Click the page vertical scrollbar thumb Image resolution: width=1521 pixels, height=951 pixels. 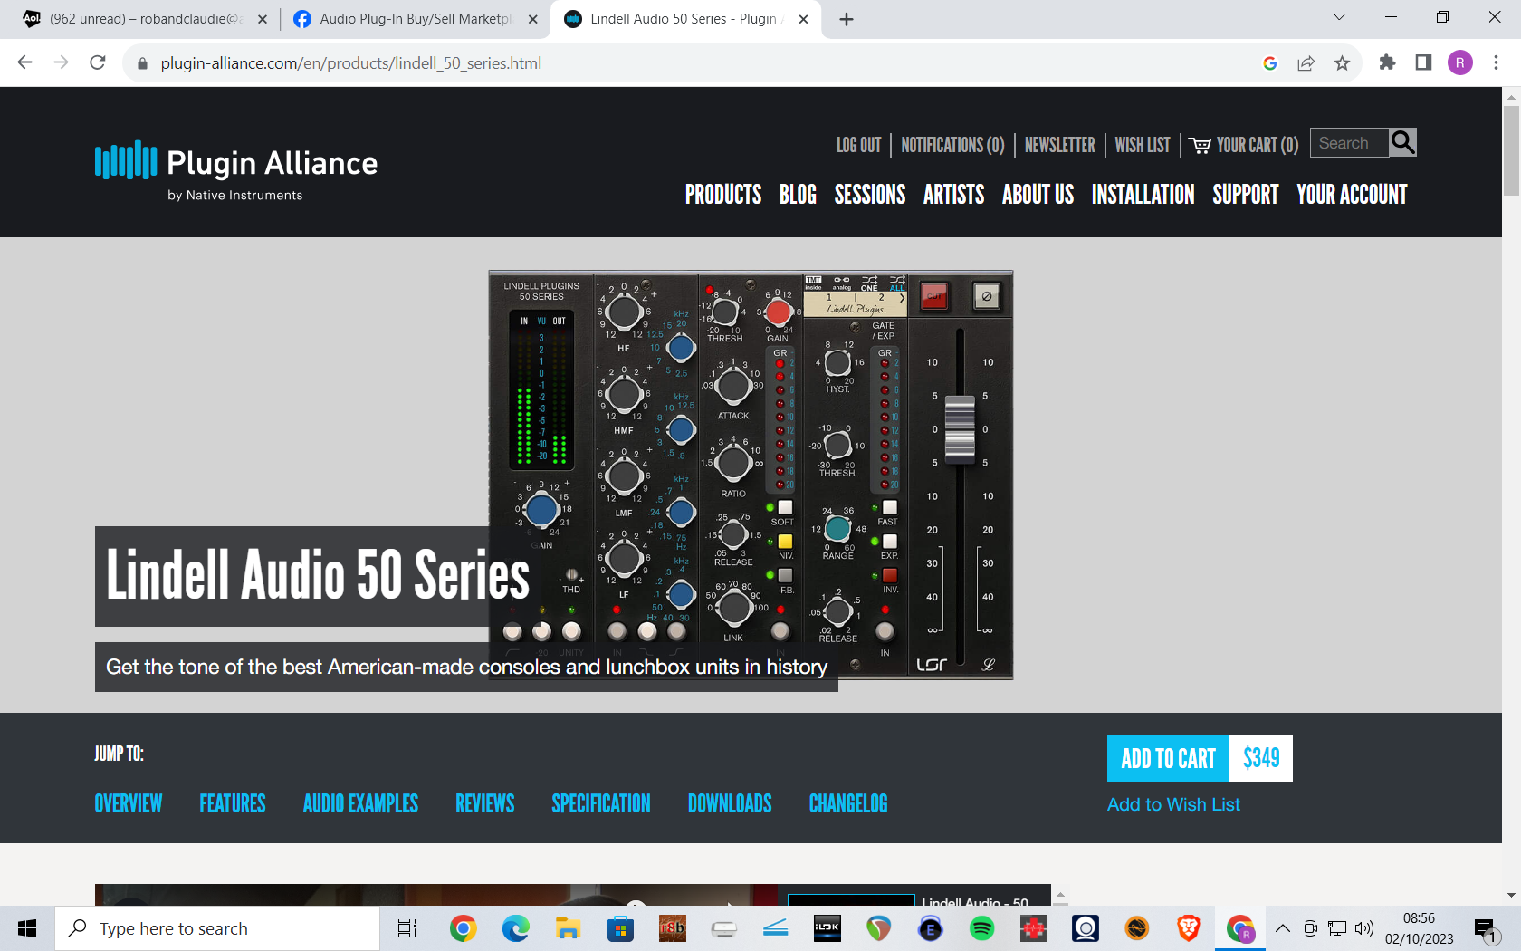[x=1511, y=150]
